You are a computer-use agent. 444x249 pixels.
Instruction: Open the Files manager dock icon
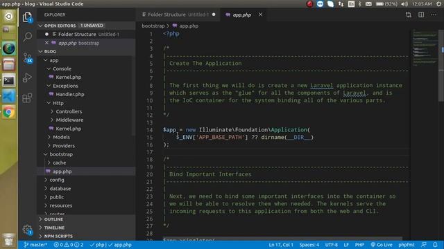point(9,64)
